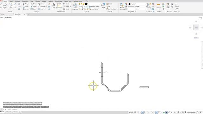Click the black layer color swatch
Screen dimensions: 203x114
(86, 4)
